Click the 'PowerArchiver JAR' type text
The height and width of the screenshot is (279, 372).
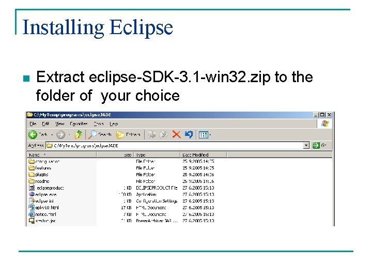pos(157,221)
